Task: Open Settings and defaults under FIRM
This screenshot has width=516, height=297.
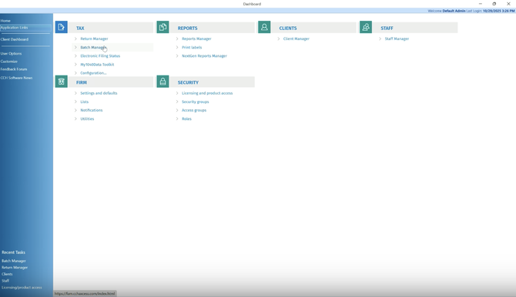Action: [x=99, y=93]
